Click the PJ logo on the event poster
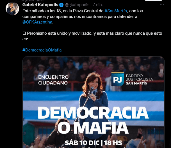The width and height of the screenshot is (171, 148). coord(118,79)
